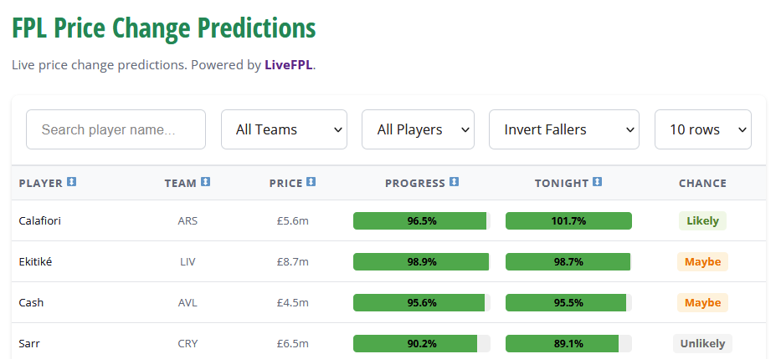
Task: Follow the LiveFPL link
Action: click(288, 64)
